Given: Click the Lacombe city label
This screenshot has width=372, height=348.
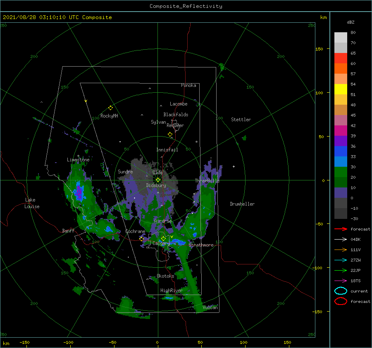Looking at the screenshot, I should click(x=179, y=104).
